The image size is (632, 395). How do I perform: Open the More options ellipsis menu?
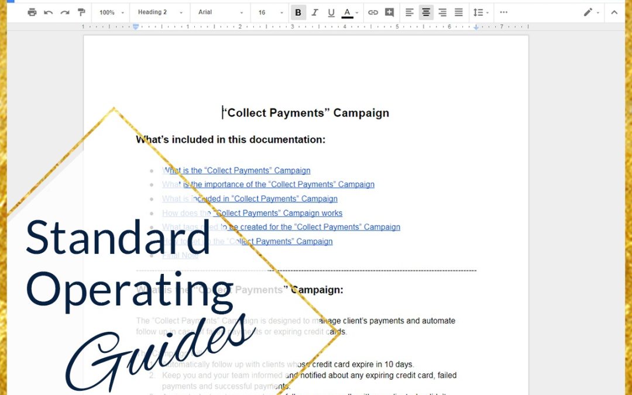tap(503, 12)
